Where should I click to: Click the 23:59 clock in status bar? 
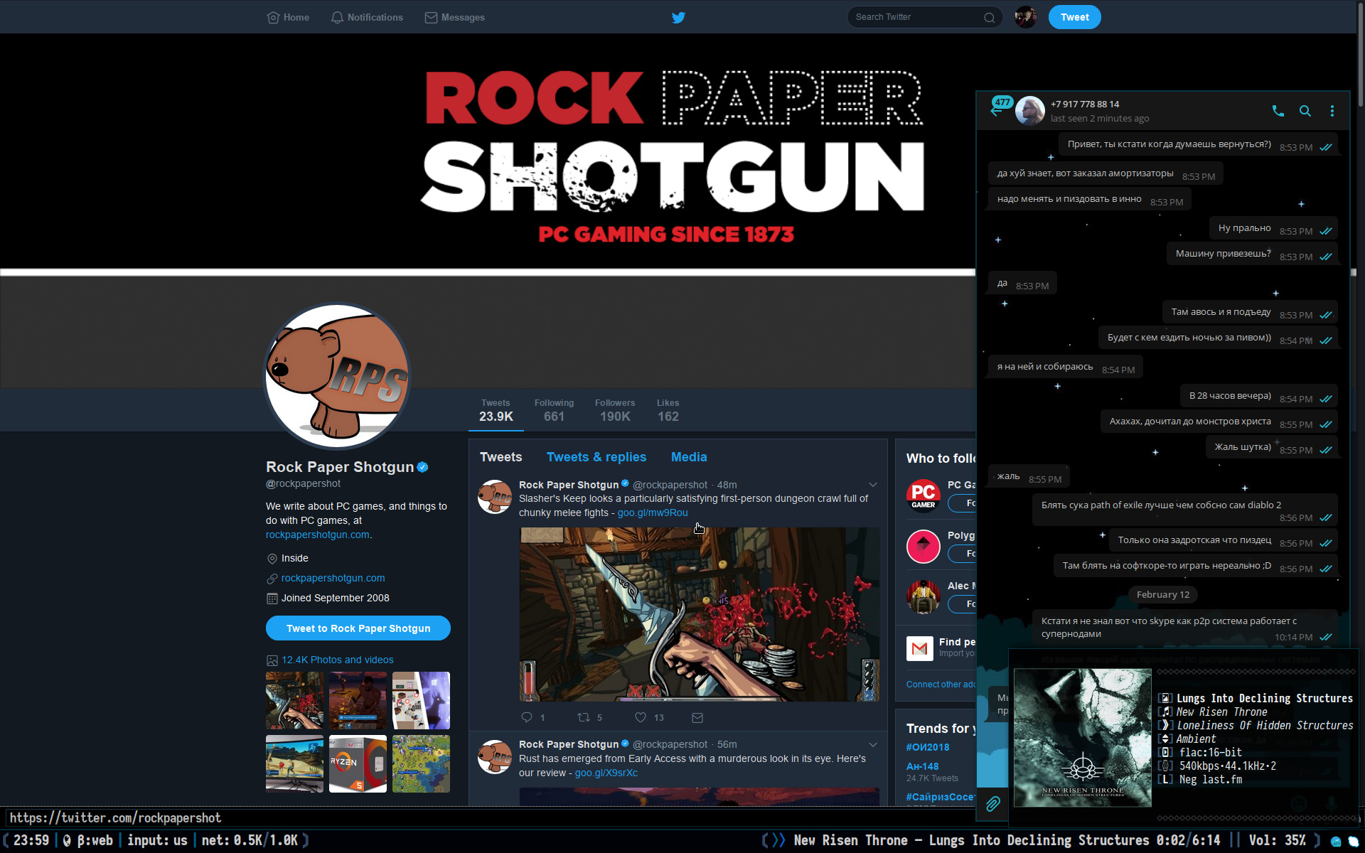pyautogui.click(x=31, y=840)
